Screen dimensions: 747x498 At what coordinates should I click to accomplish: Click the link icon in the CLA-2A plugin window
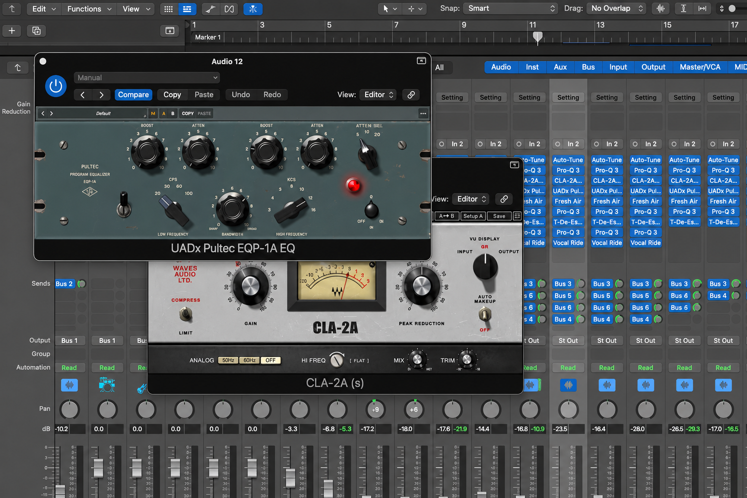pyautogui.click(x=504, y=199)
